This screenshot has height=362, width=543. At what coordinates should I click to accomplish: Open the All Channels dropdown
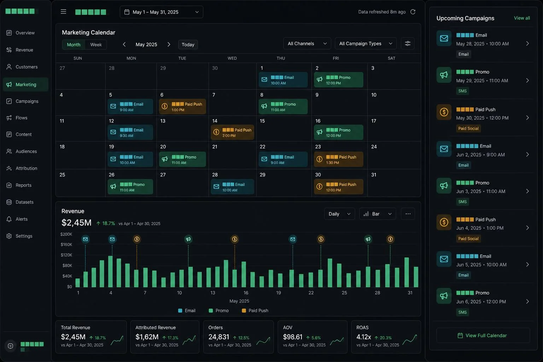(x=307, y=43)
